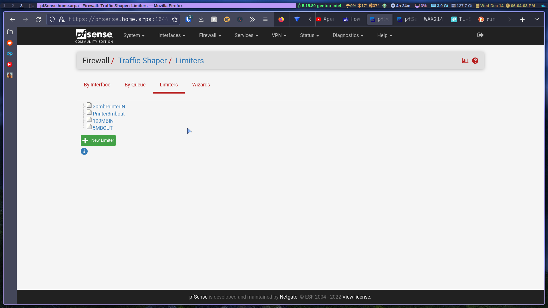Open the Traffic Shaper statistics icon

[465, 60]
